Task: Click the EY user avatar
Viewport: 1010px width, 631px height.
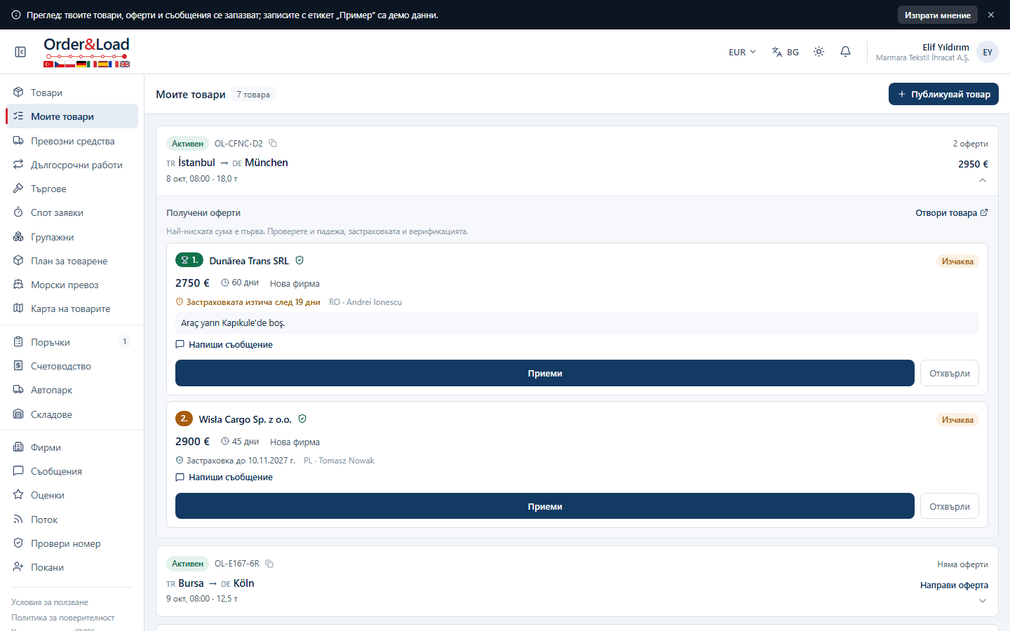Action: pyautogui.click(x=988, y=52)
